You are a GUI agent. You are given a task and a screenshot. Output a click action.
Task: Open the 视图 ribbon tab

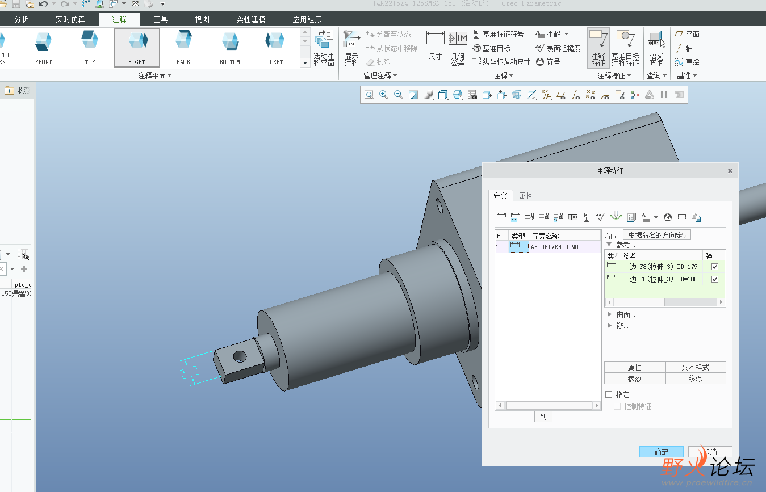(x=202, y=19)
